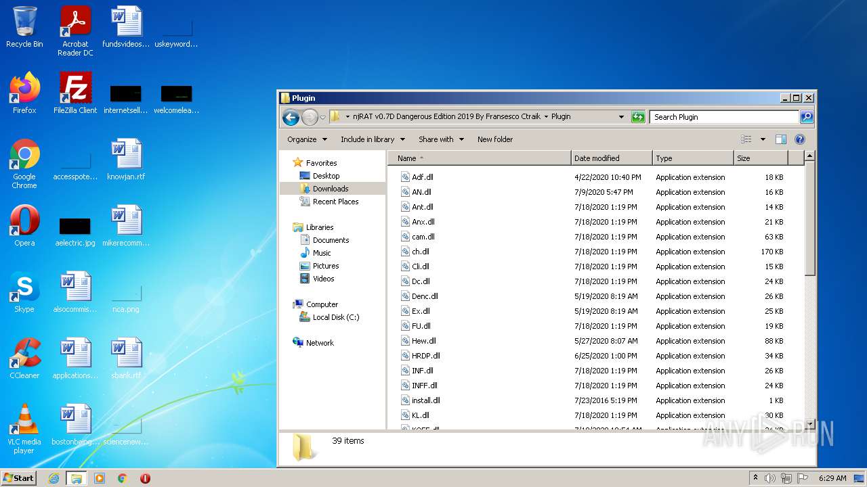The height and width of the screenshot is (487, 867).
Task: Click the Windows Explorer taskbar button
Action: (77, 478)
